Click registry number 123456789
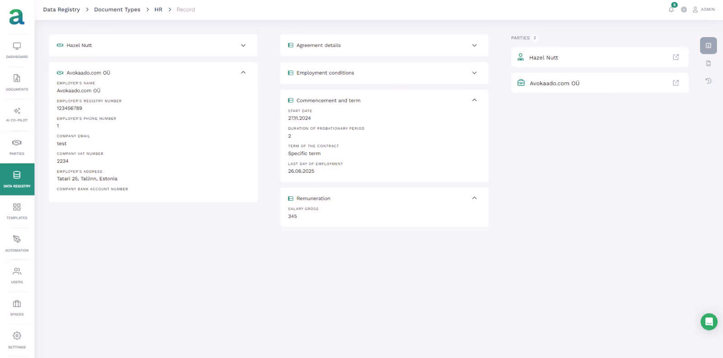723x358 pixels. point(70,108)
